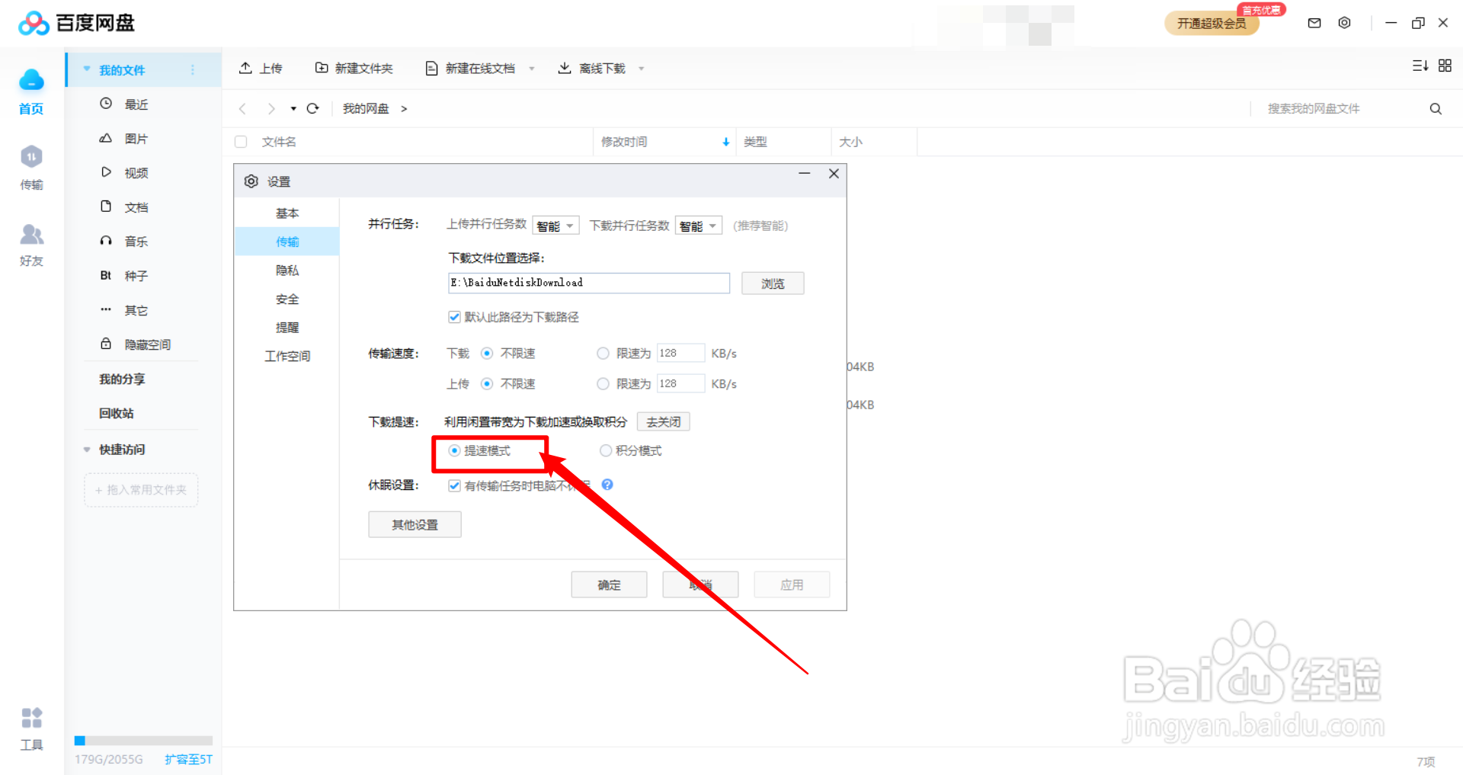
Task: Collapse the 快捷访问 section
Action: [x=86, y=450]
